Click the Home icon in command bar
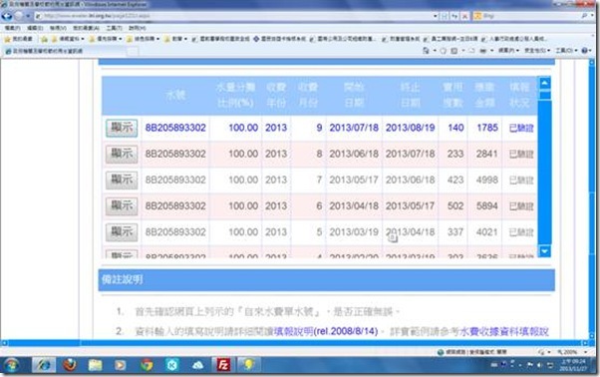The image size is (600, 377). pos(426,51)
